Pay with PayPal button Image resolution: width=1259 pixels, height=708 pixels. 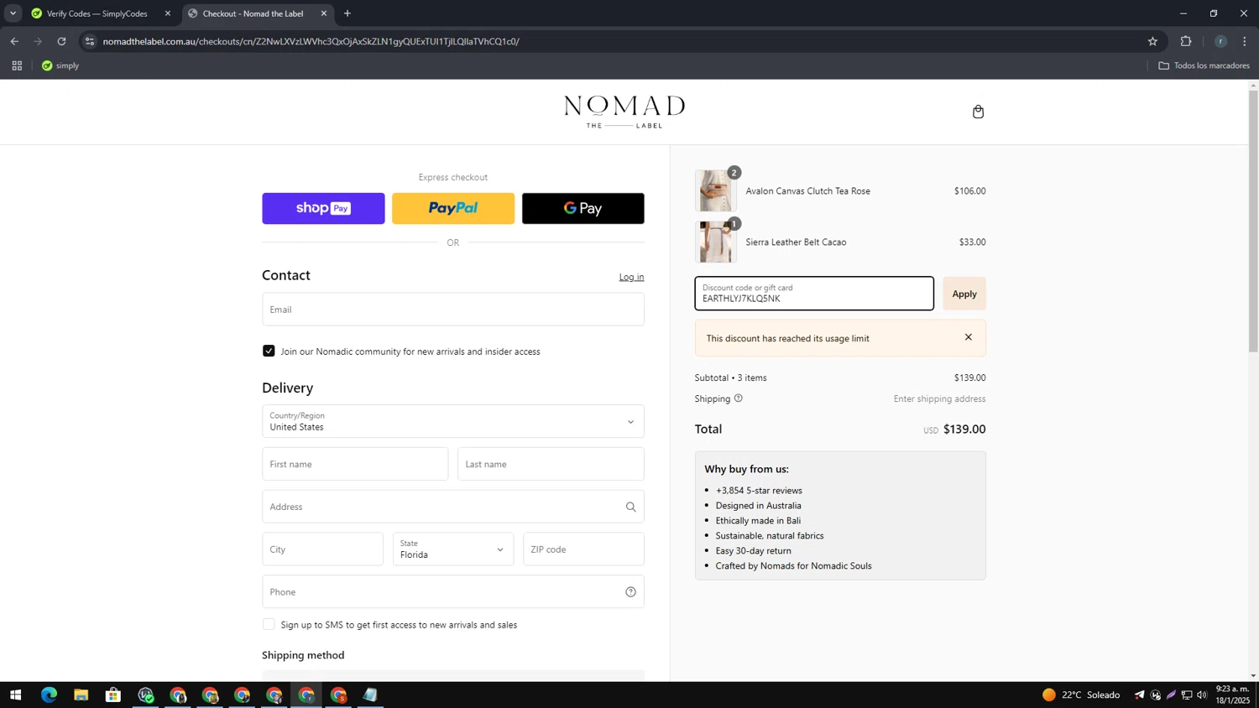pyautogui.click(x=453, y=208)
